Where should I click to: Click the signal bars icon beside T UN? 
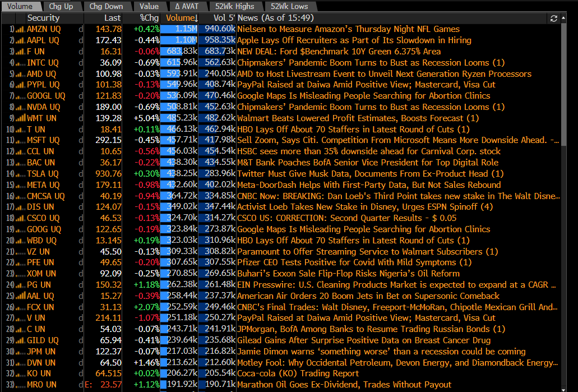coord(20,130)
